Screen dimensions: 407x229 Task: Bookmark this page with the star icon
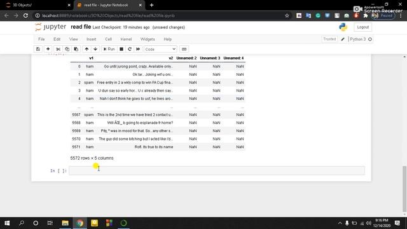point(287,15)
